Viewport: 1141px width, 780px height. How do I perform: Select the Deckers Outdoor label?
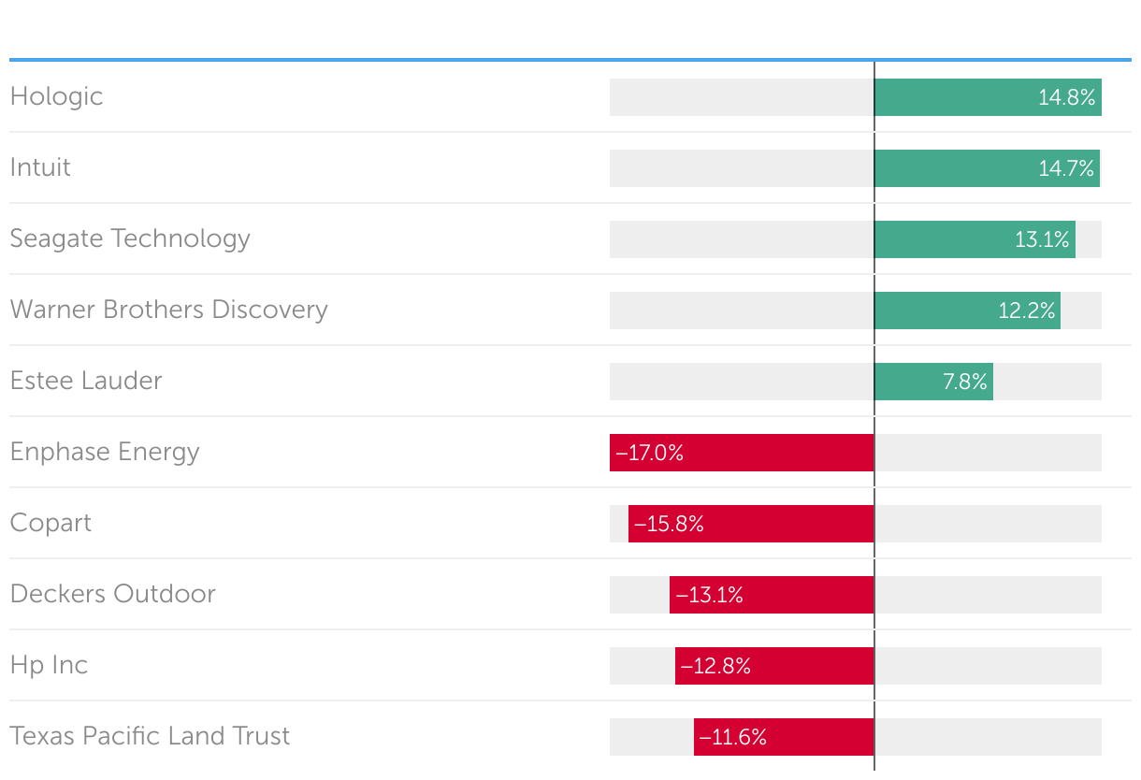tap(112, 594)
